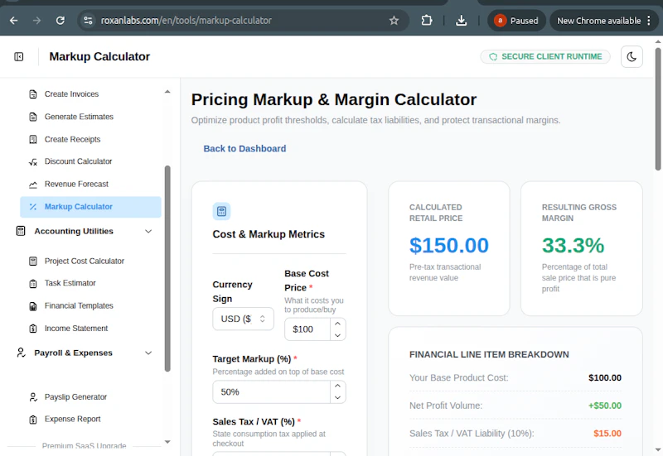The height and width of the screenshot is (456, 663).
Task: Click the Paused profile avatar button
Action: [x=516, y=20]
